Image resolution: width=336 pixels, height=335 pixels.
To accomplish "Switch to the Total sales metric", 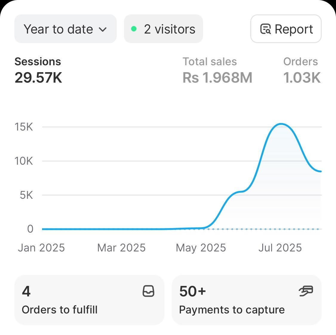I will tap(217, 70).
